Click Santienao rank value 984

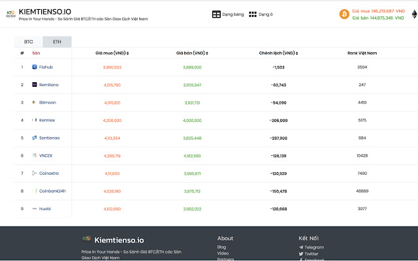tap(362, 138)
